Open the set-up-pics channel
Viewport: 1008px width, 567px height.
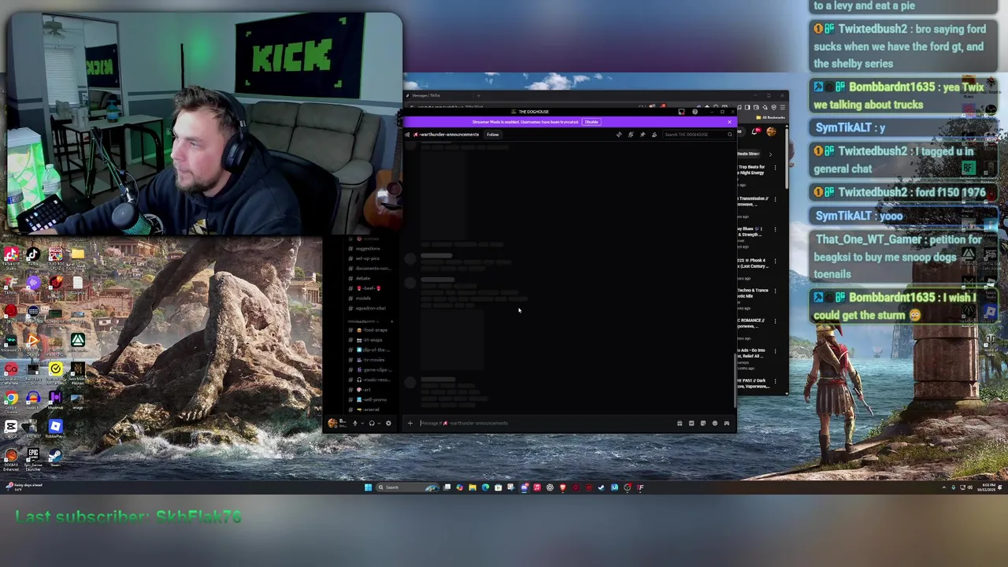coord(368,258)
